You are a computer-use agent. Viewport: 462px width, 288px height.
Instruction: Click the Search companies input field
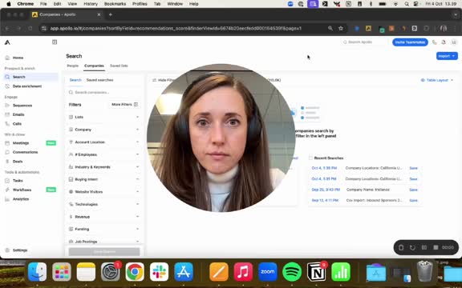pyautogui.click(x=104, y=92)
